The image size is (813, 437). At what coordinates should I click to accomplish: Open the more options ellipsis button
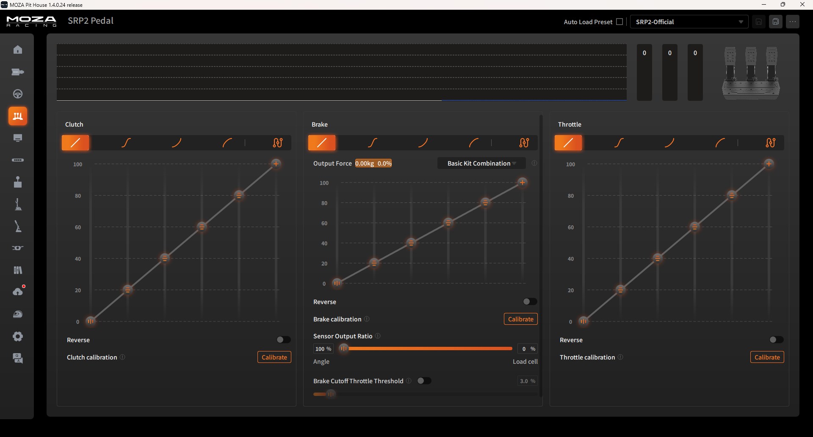click(793, 22)
